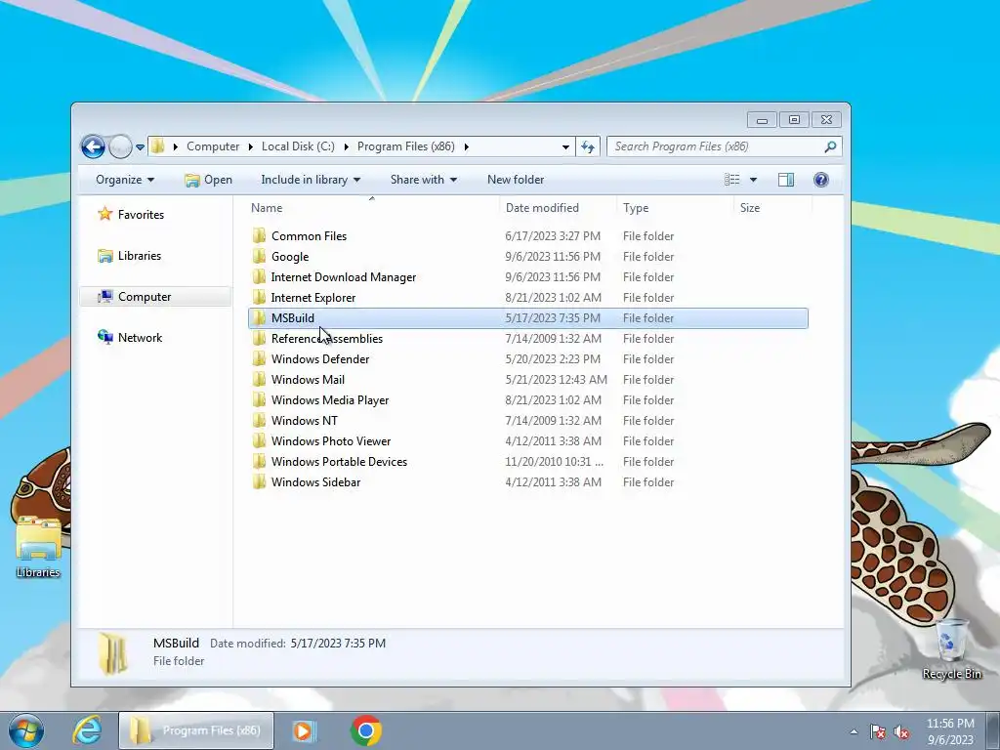This screenshot has width=1000, height=750.
Task: Select the Google folder icon
Action: [259, 257]
